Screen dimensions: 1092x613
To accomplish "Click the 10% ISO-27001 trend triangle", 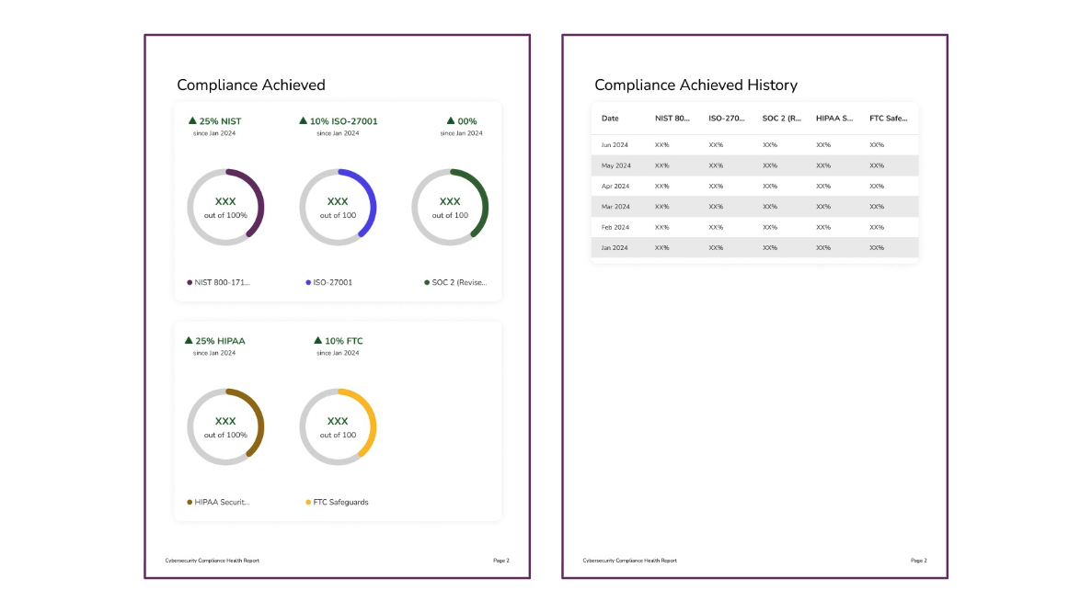I will click(304, 120).
